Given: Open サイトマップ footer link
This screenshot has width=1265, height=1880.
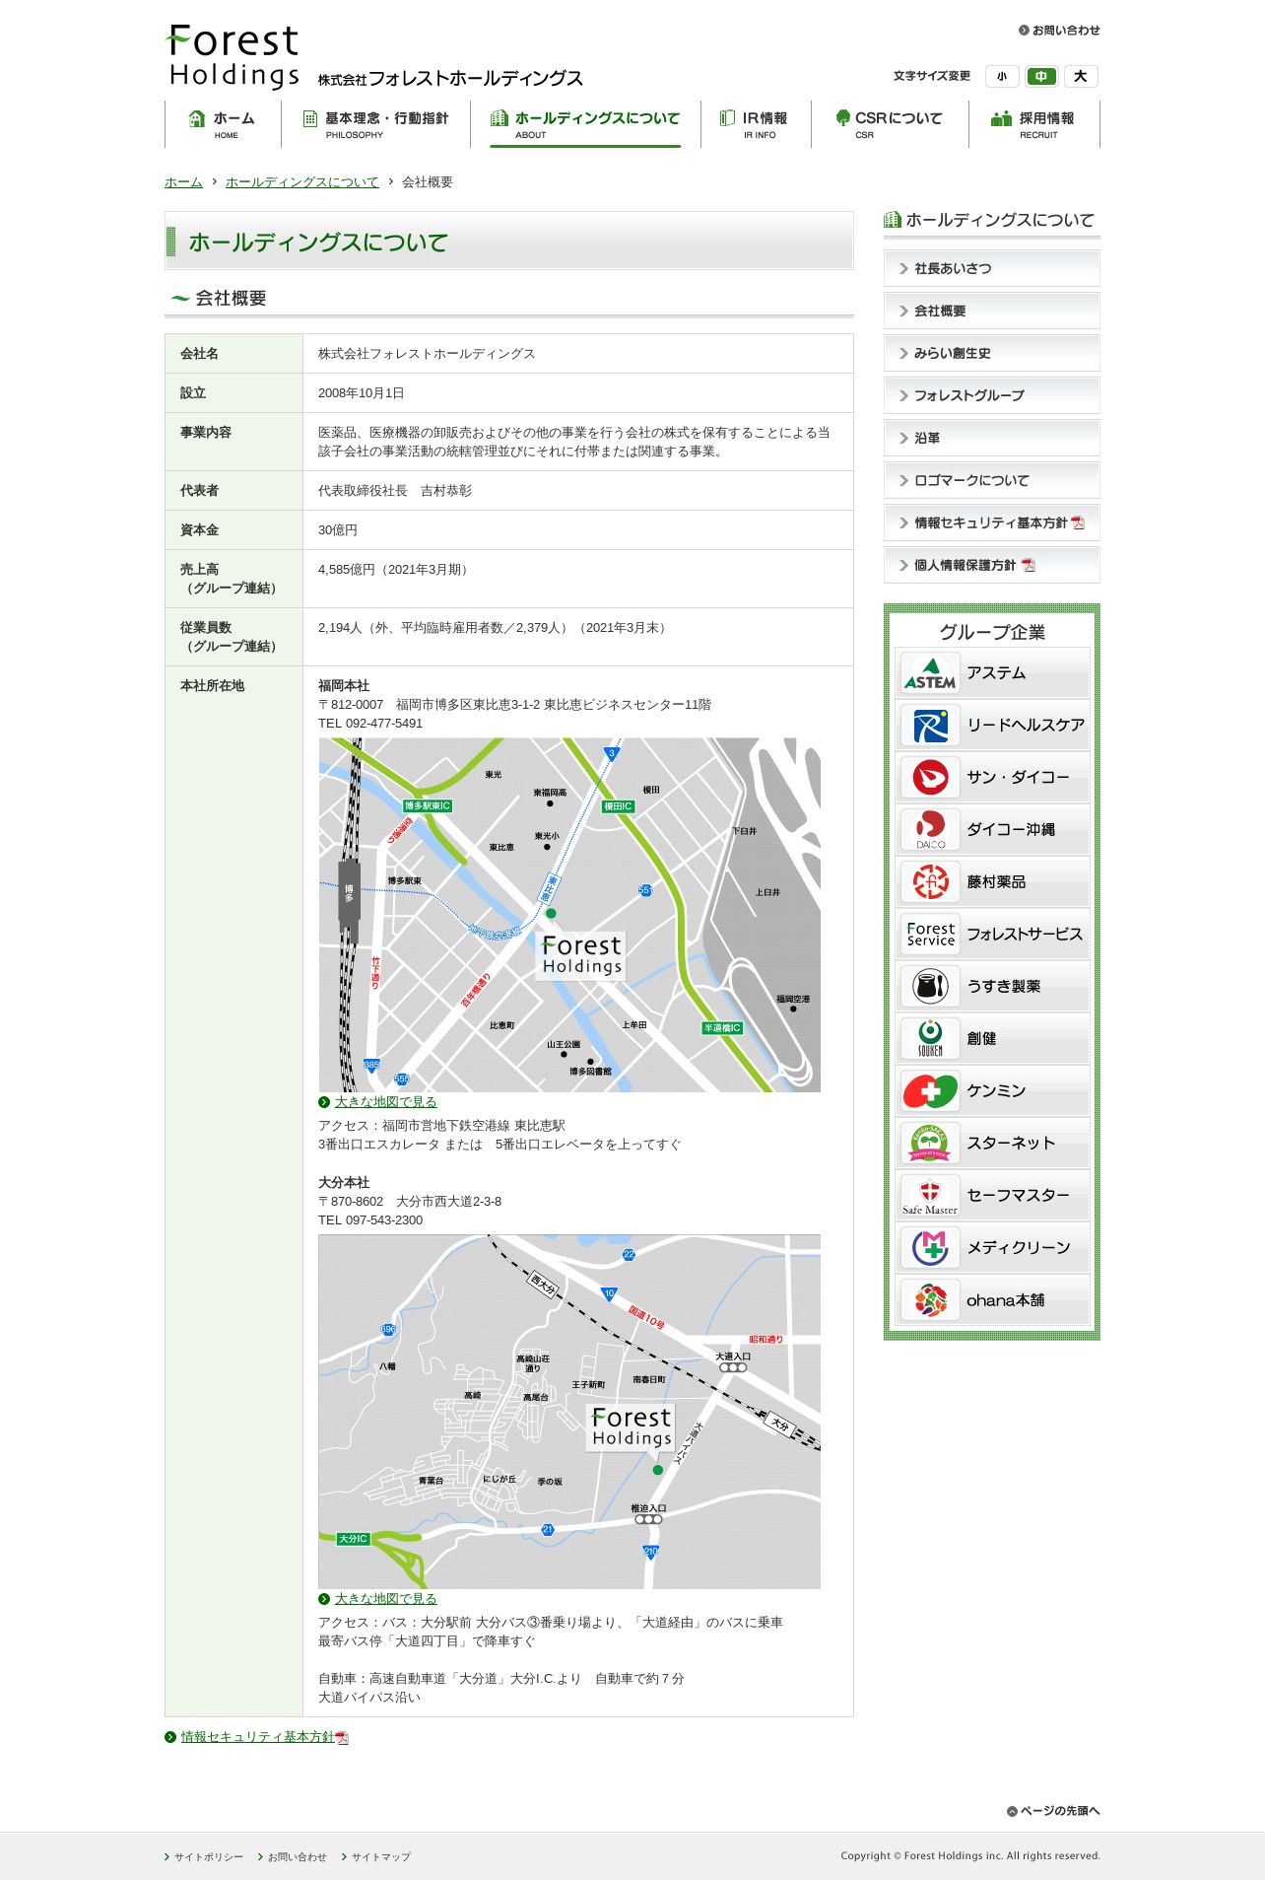Looking at the screenshot, I should click(380, 1857).
